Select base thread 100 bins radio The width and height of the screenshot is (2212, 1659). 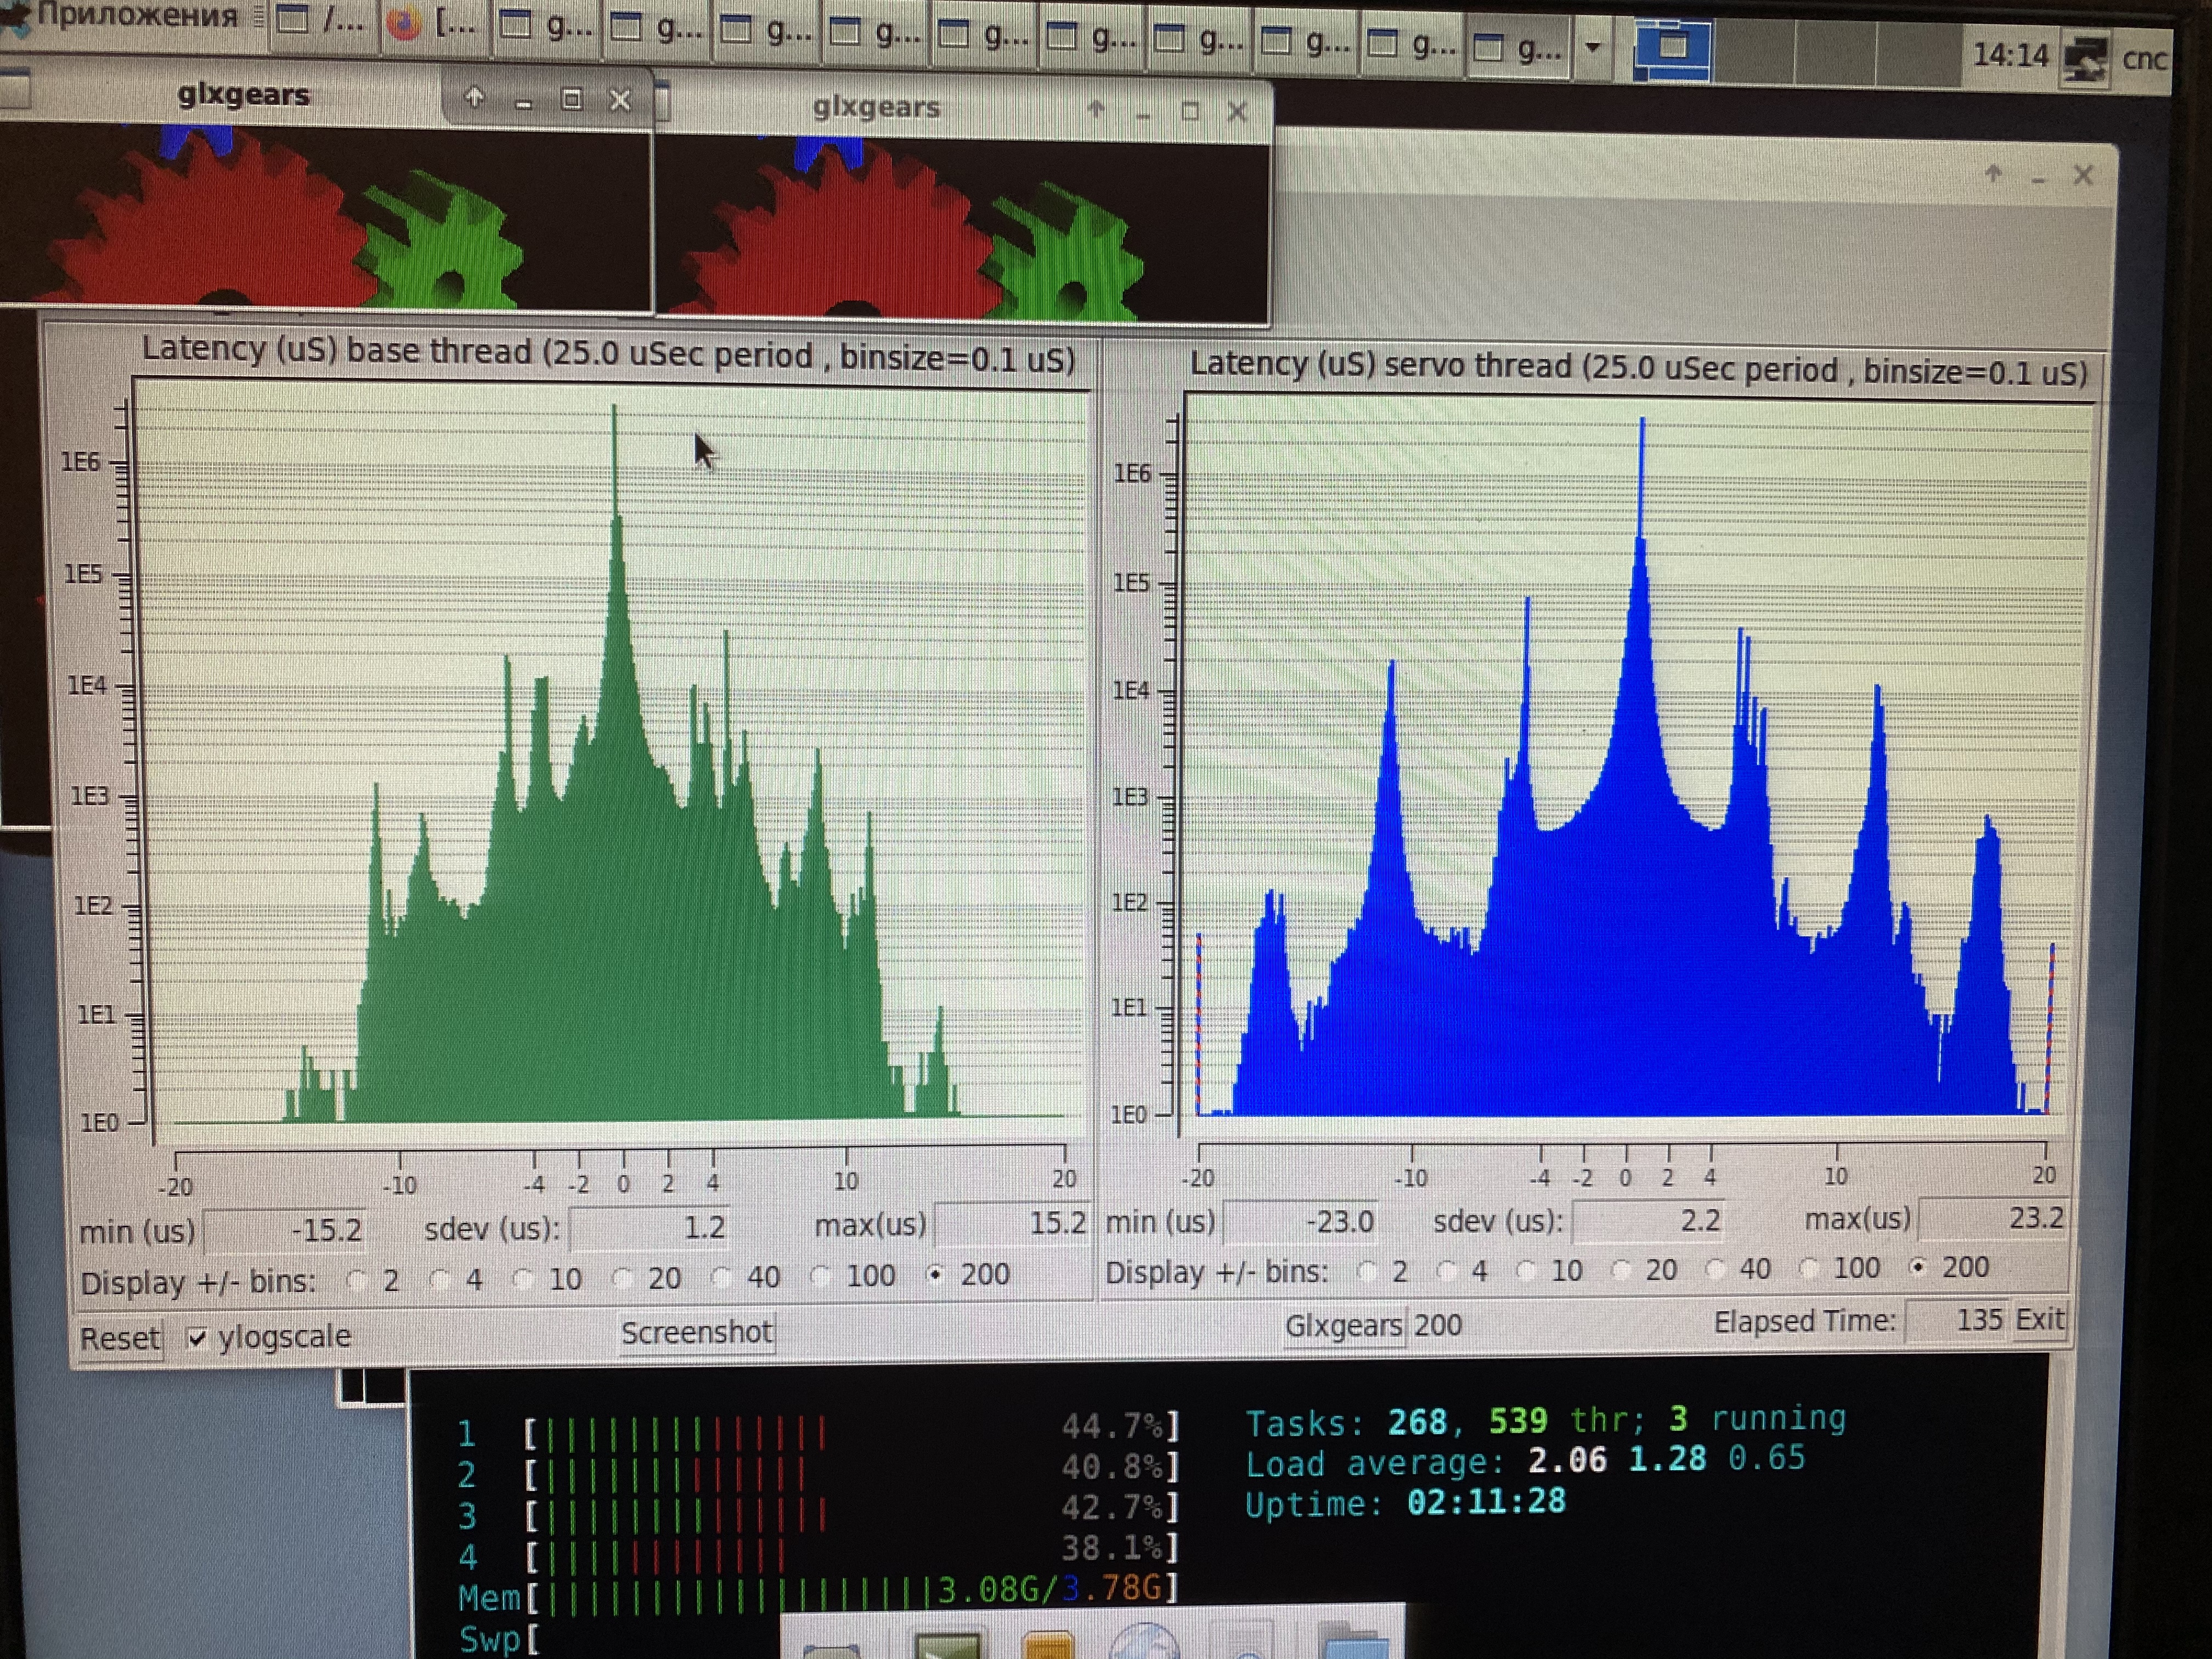tap(821, 1277)
